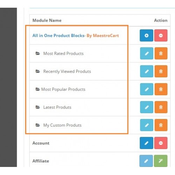Delete the Latest Produts module
This screenshot has width=175, height=175.
coord(161,107)
